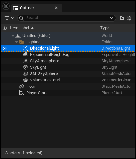Image resolution: width=136 pixels, height=159 pixels.
Task: Click the visibility column eye header
Action: (x=5, y=28)
